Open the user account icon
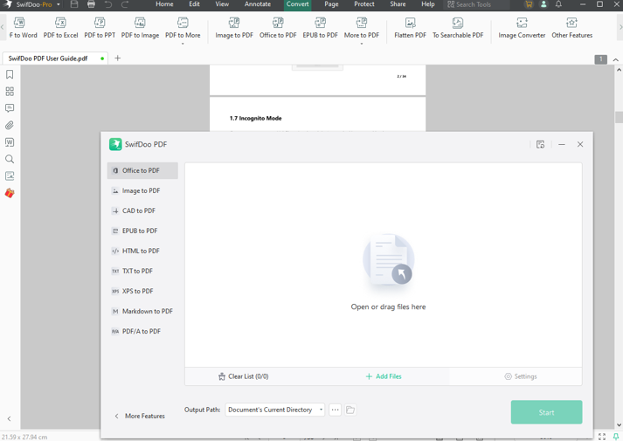Screen dimensions: 623x441 click(543, 4)
